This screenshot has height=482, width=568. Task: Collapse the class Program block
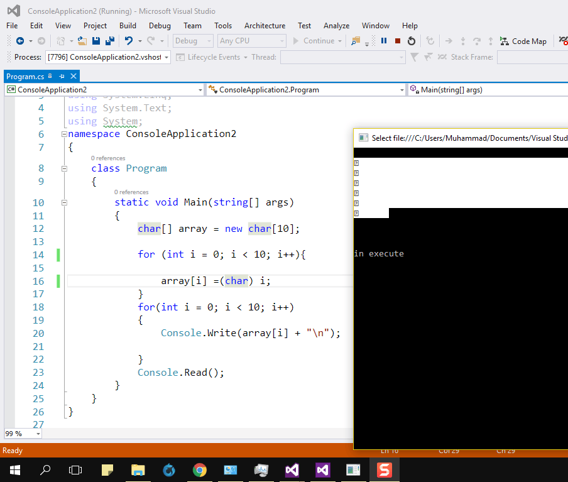(x=64, y=168)
